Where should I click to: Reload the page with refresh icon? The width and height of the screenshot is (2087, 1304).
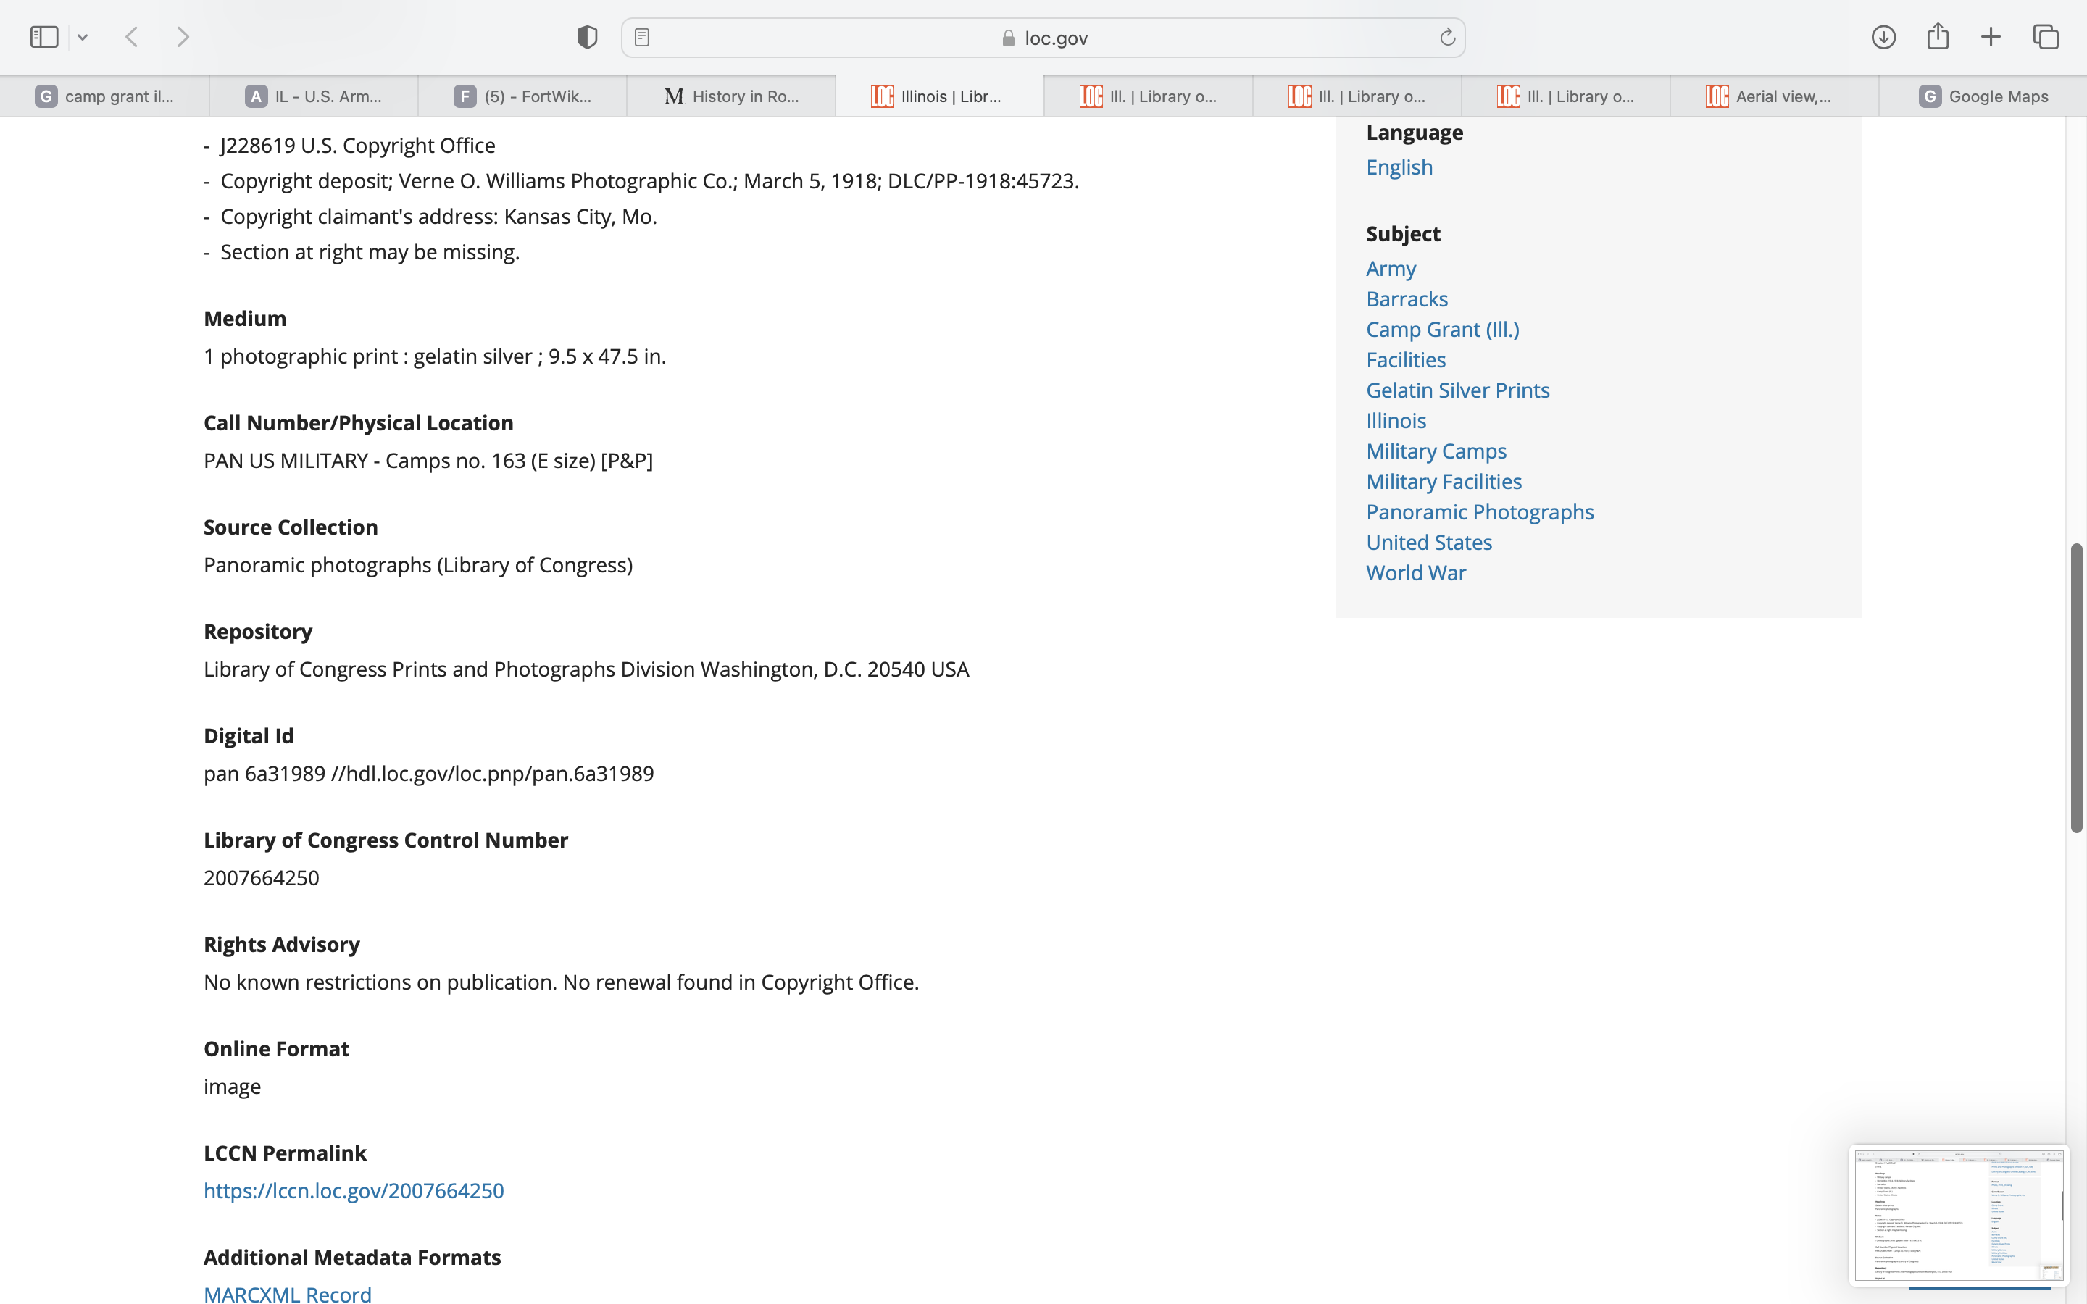[1447, 37]
